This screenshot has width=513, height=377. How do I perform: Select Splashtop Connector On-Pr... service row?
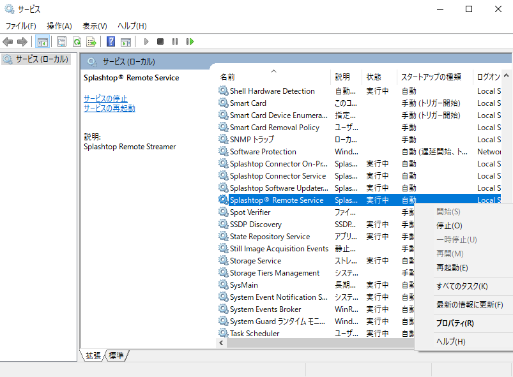pos(359,164)
